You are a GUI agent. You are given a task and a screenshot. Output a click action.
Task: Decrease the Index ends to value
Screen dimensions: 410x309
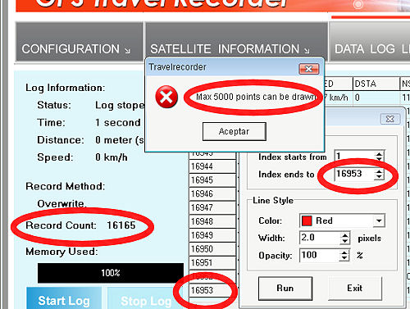pos(379,177)
